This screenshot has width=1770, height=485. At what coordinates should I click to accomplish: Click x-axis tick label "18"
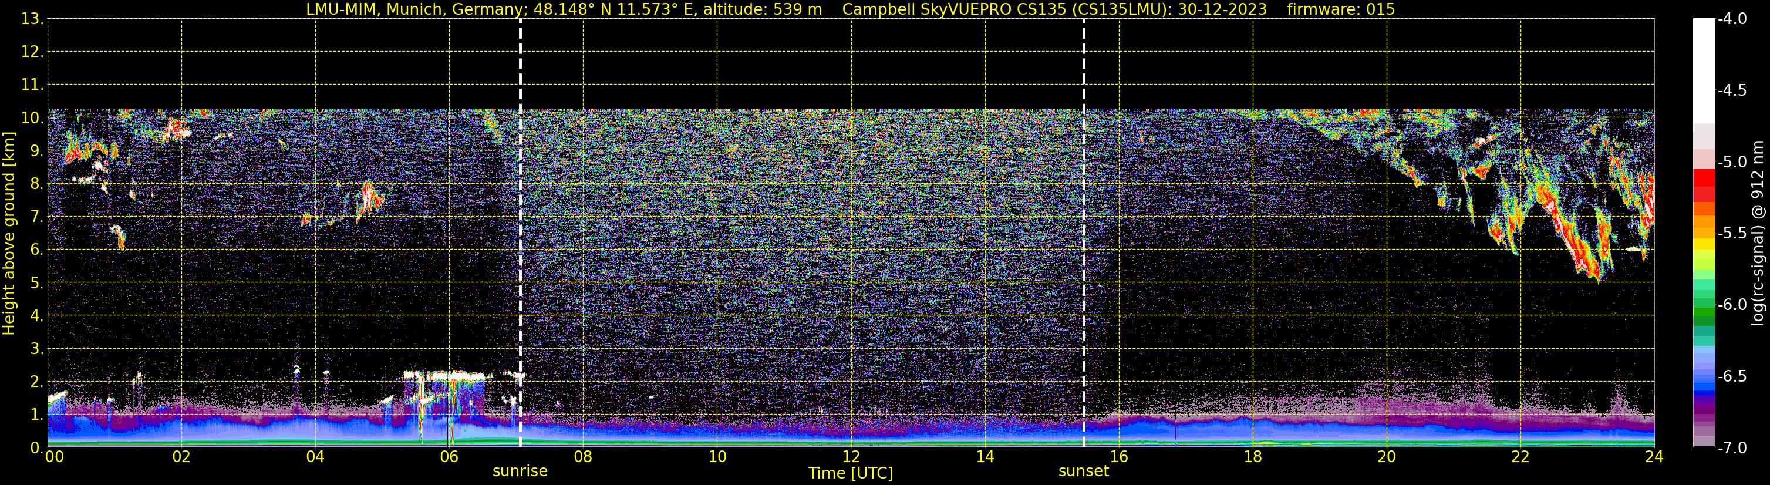tap(1253, 457)
